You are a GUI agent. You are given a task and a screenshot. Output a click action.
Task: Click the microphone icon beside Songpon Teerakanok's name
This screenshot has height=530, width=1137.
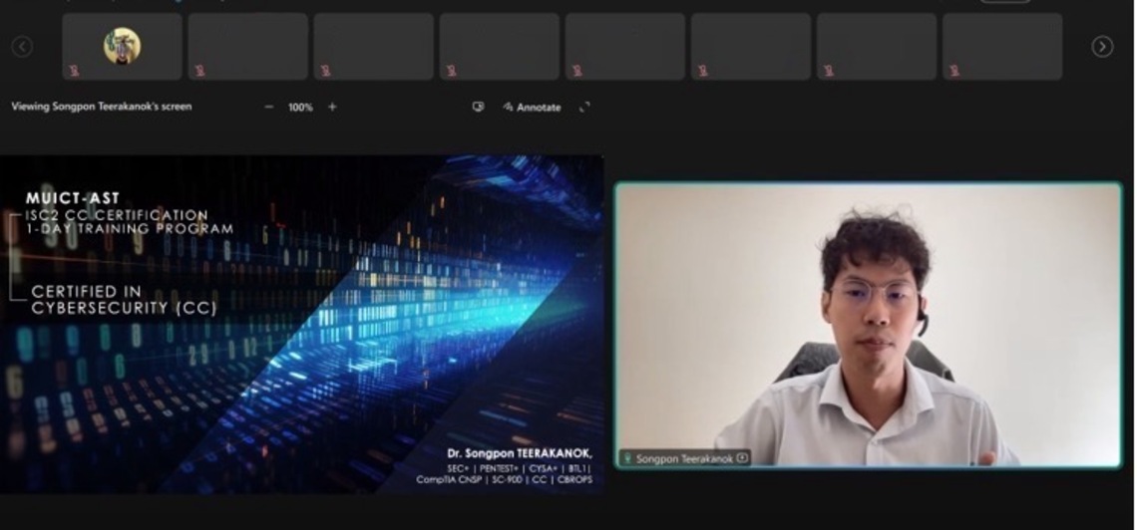click(627, 458)
